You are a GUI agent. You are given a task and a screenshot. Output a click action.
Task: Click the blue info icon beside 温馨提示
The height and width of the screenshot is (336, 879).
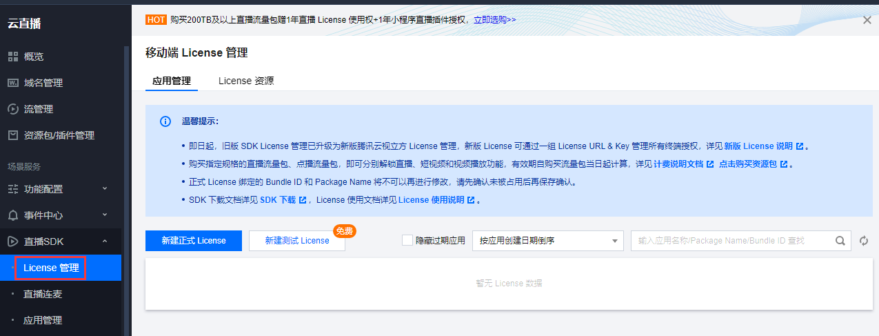pos(165,121)
